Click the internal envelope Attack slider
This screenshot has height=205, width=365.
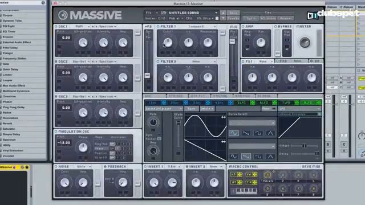[x=305, y=146]
